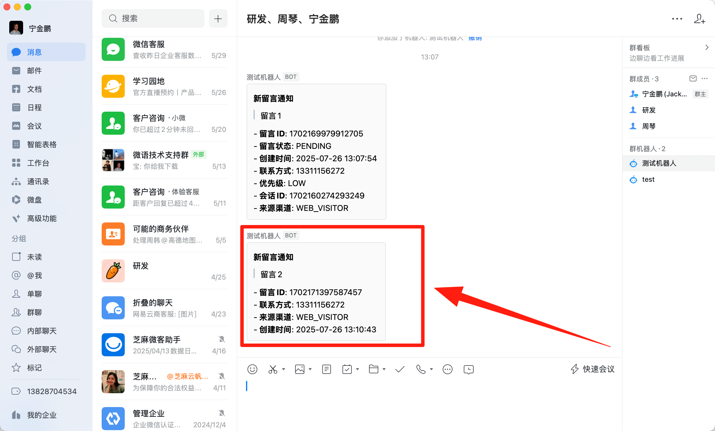Expand the 群看板 panel chevron
Viewport: 715px width, 431px height.
707,47
